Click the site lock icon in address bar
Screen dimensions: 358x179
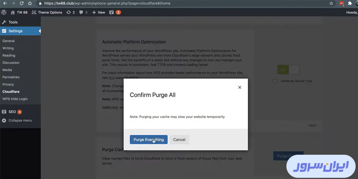pyautogui.click(x=40, y=4)
